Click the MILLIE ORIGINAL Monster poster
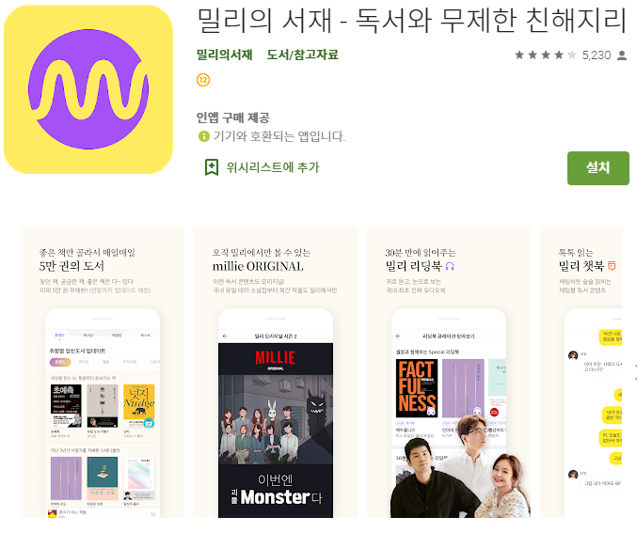637x533 pixels. tap(276, 431)
